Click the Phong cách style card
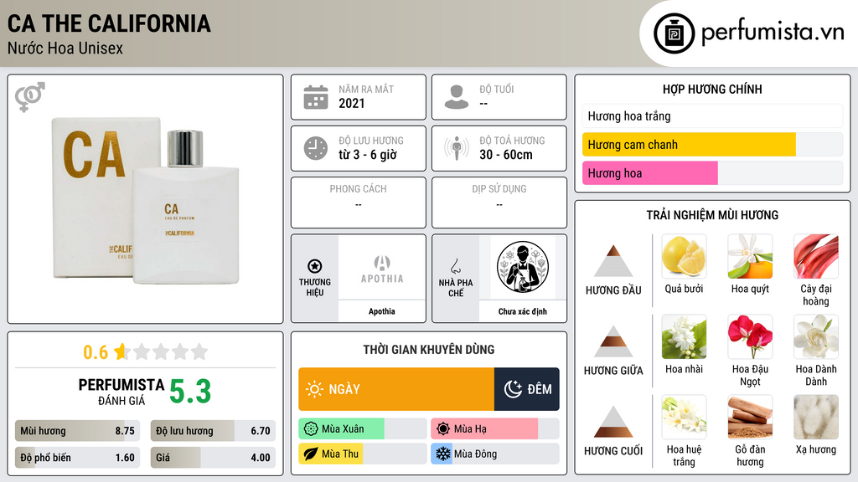 click(x=359, y=203)
